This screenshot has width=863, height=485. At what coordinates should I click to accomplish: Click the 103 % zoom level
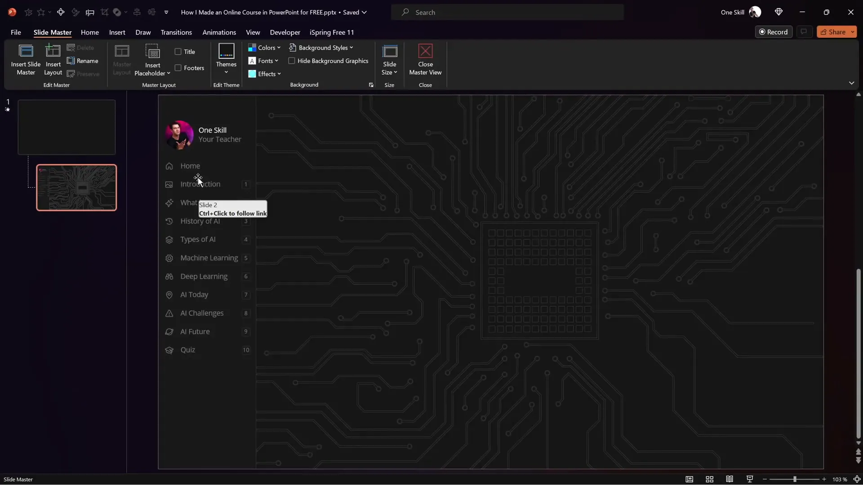(839, 479)
